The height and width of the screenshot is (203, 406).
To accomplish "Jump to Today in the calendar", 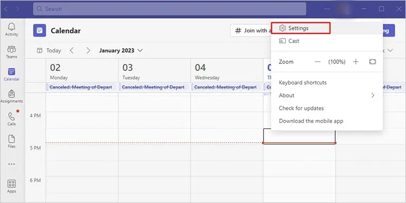I will pos(49,50).
